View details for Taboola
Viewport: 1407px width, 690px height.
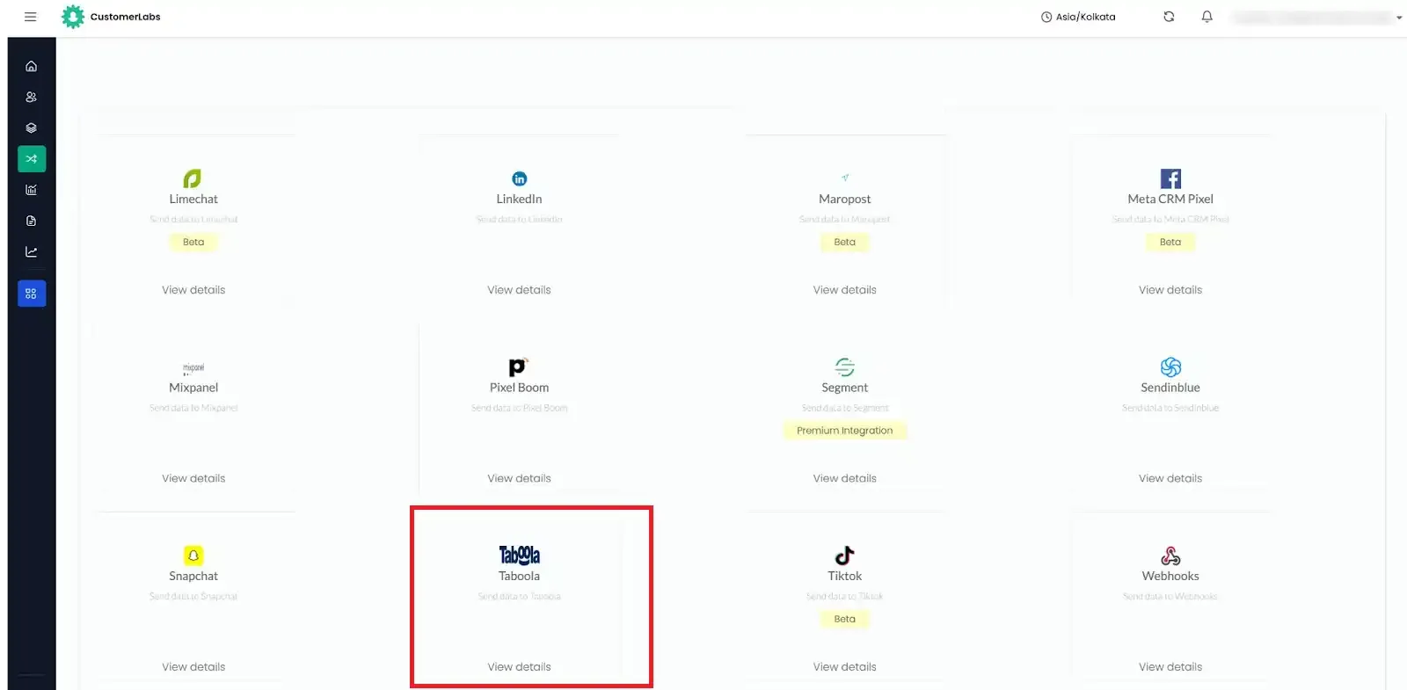pos(519,667)
